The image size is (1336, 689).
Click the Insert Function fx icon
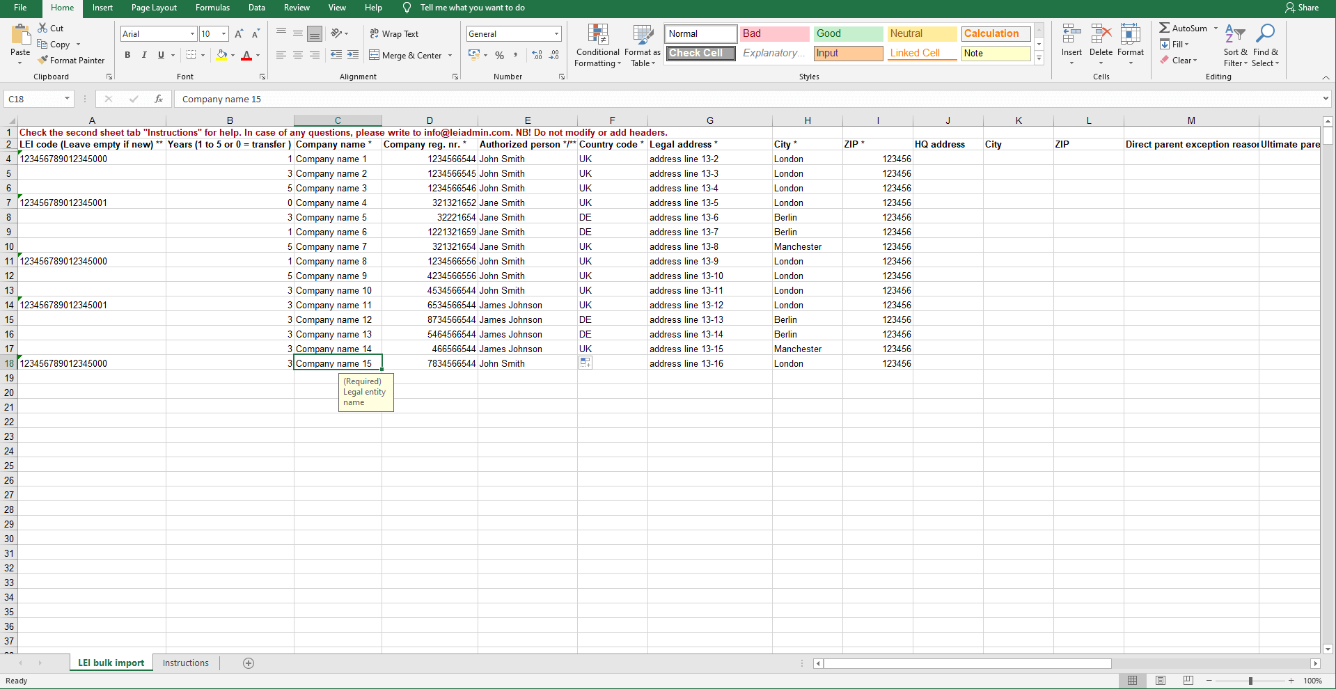coord(159,99)
